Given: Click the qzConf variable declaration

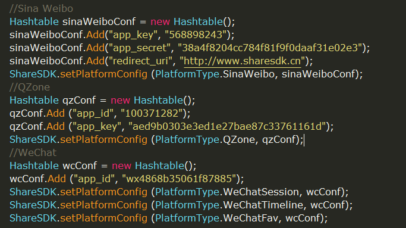Looking at the screenshot, I should pos(79,101).
